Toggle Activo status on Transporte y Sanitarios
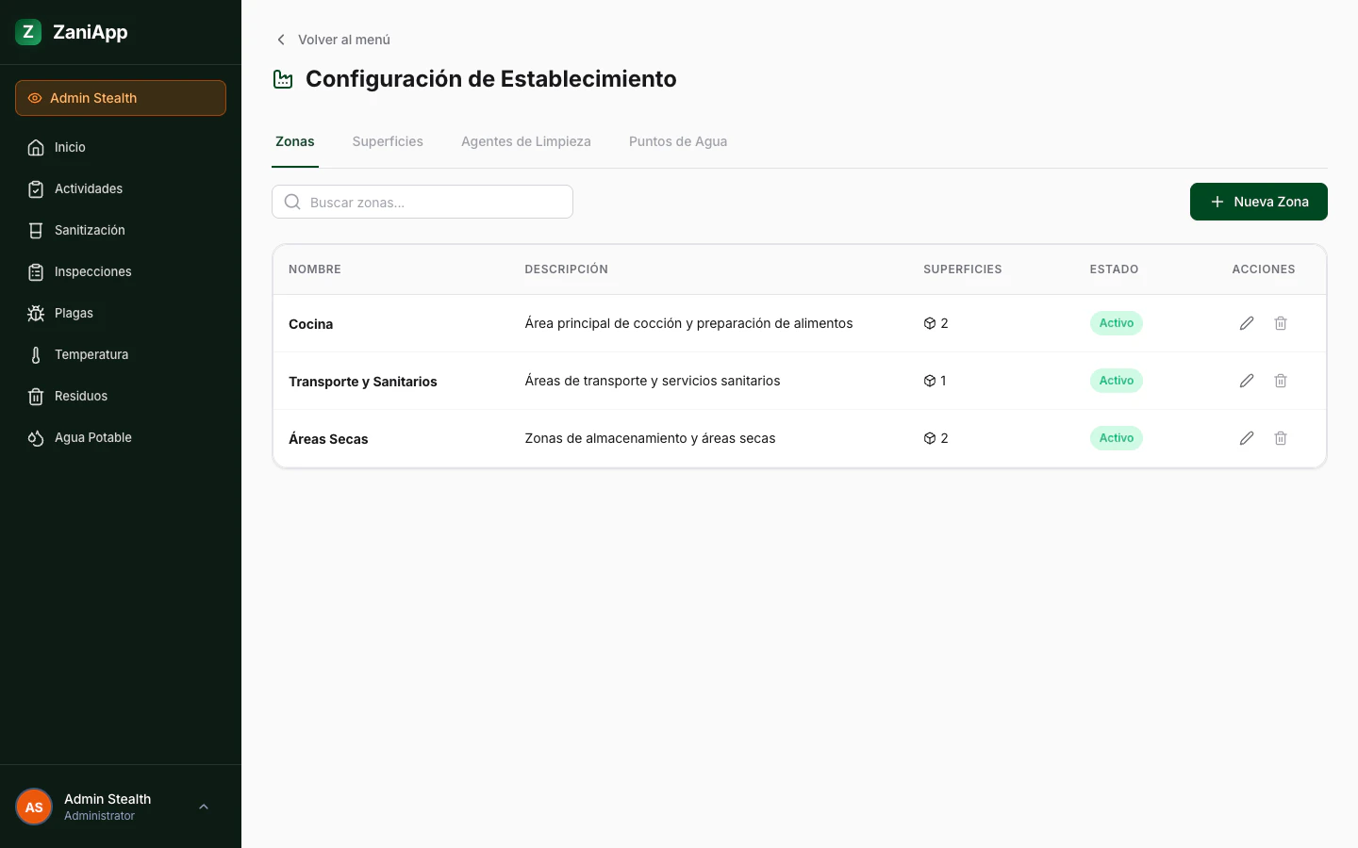The height and width of the screenshot is (848, 1358). click(x=1117, y=381)
